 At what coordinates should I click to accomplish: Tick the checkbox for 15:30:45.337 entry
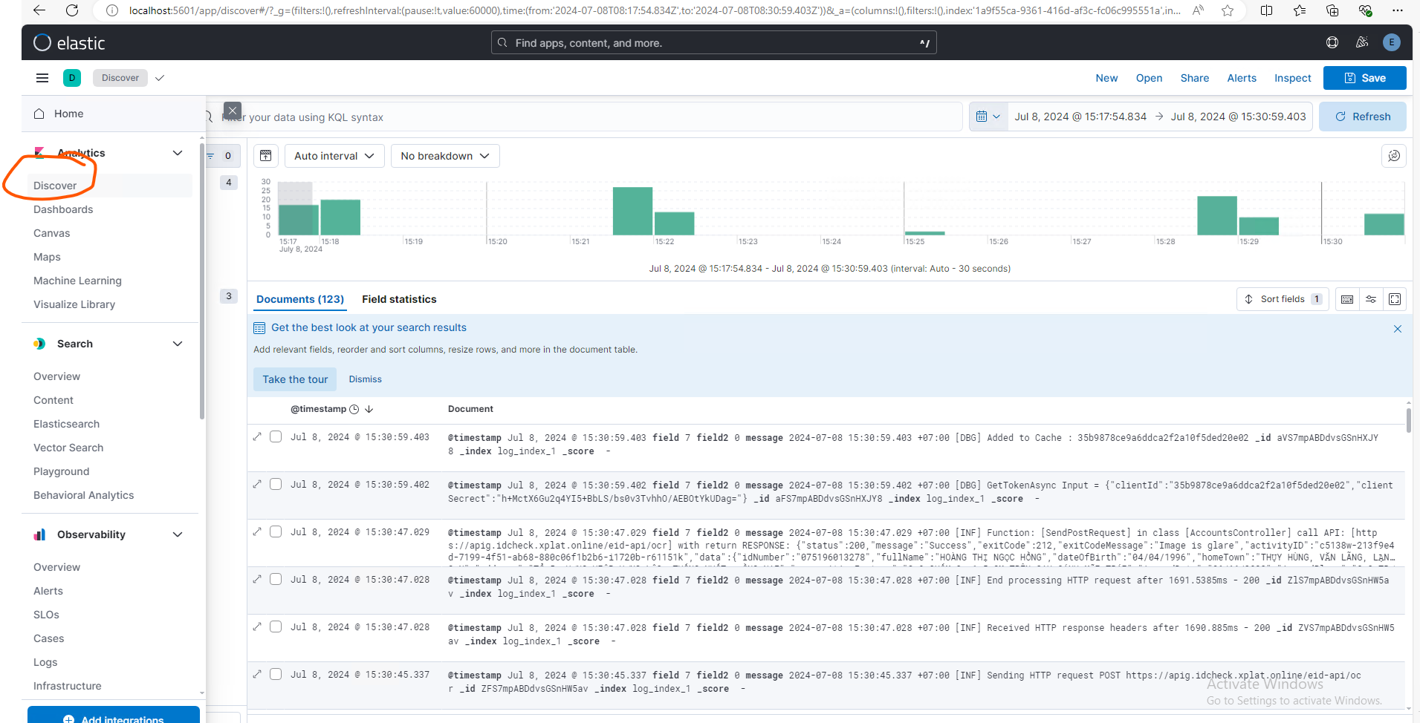click(276, 674)
